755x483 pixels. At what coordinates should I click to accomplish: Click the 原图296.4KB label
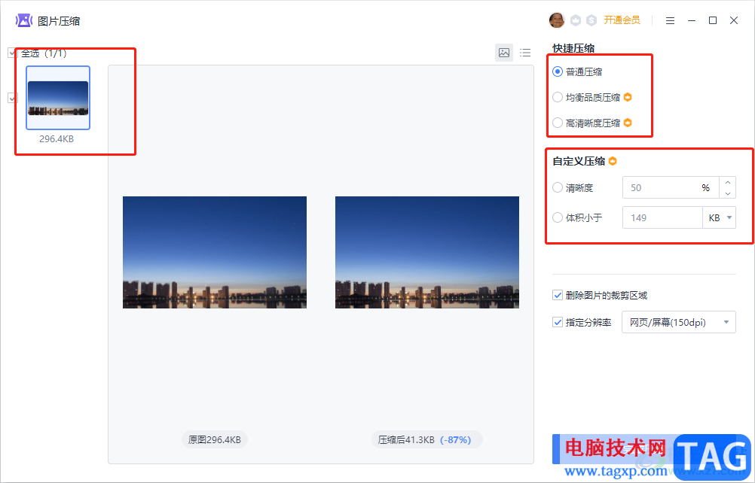[214, 440]
